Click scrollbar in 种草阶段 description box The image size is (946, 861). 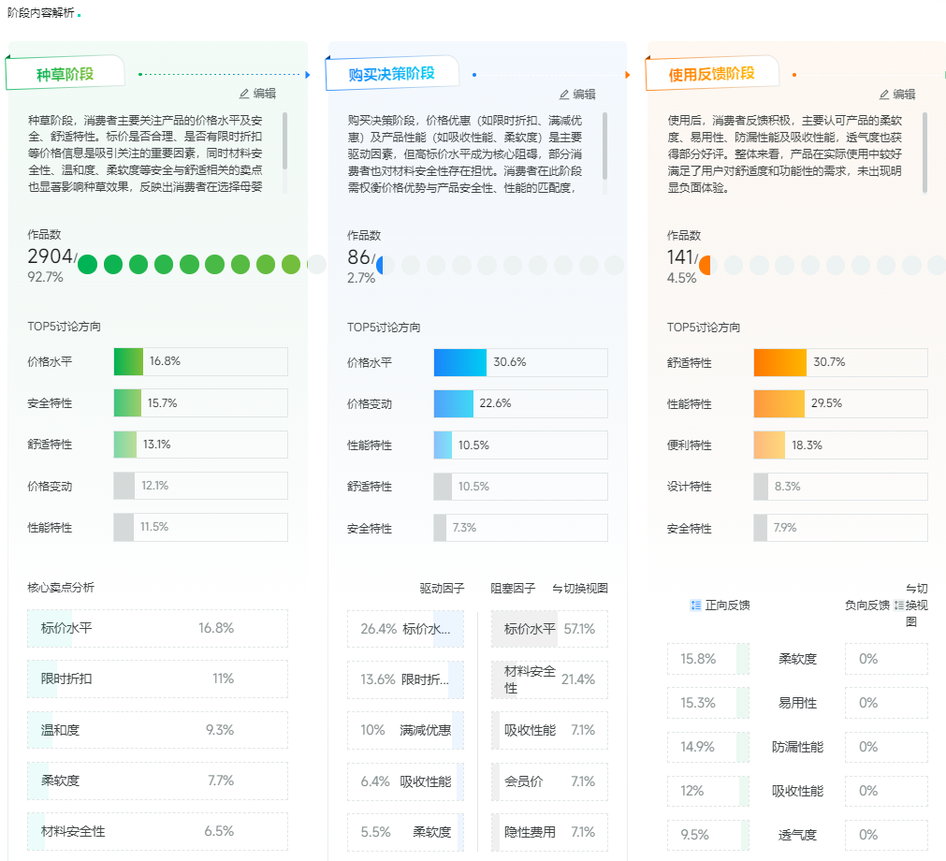click(x=284, y=140)
